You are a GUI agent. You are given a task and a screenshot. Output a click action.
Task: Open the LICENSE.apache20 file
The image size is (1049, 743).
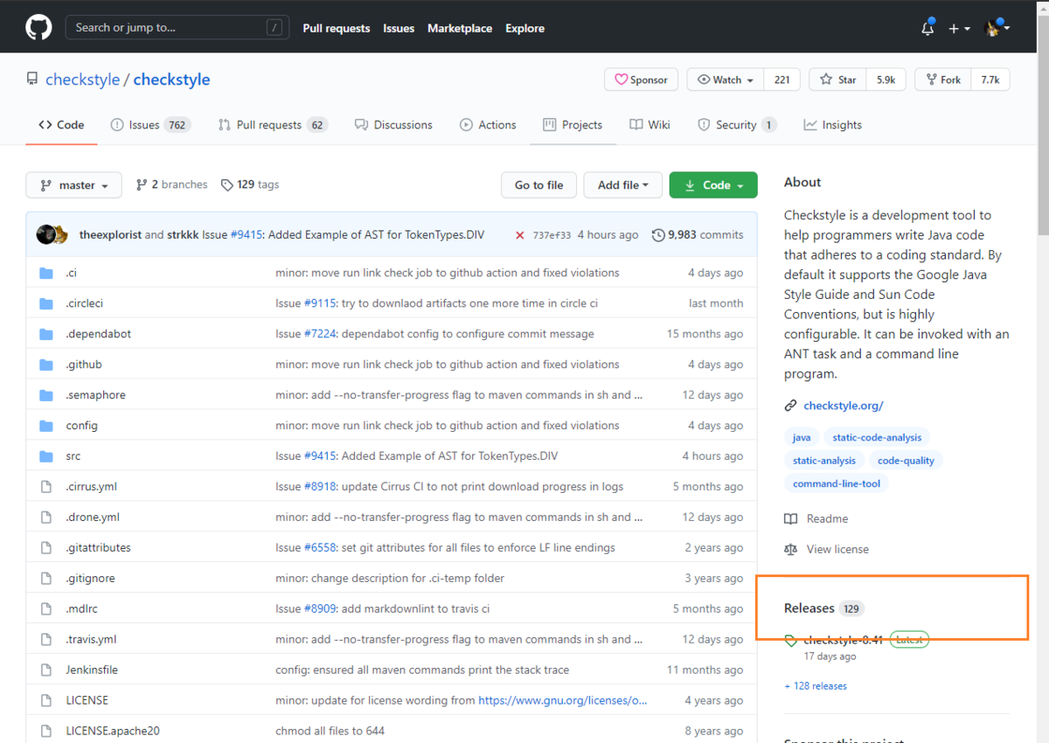(113, 731)
